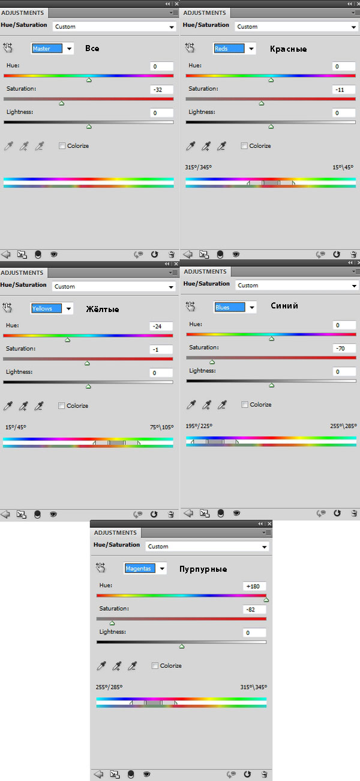The image size is (360, 781).
Task: Toggle layer visibility eye in Yellows panel
Action: (53, 514)
